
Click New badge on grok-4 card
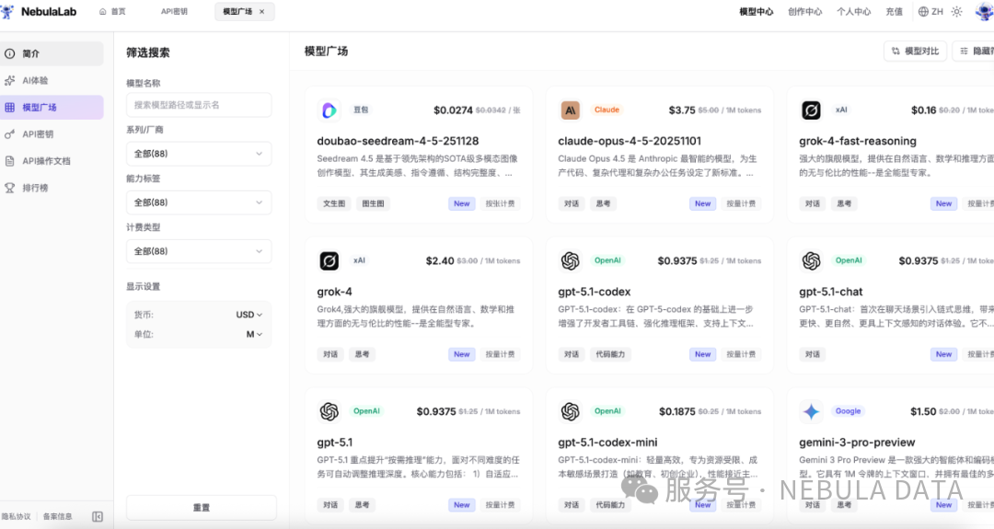(x=461, y=354)
